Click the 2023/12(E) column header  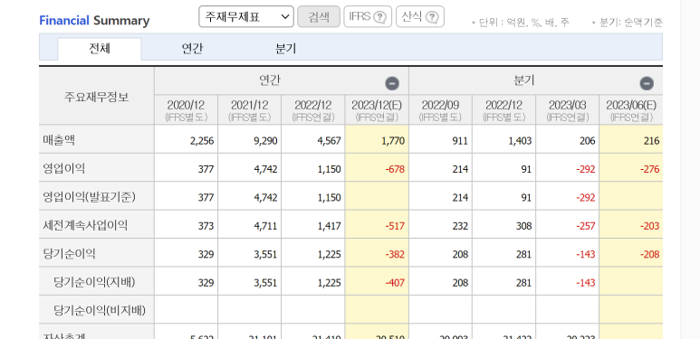click(377, 110)
